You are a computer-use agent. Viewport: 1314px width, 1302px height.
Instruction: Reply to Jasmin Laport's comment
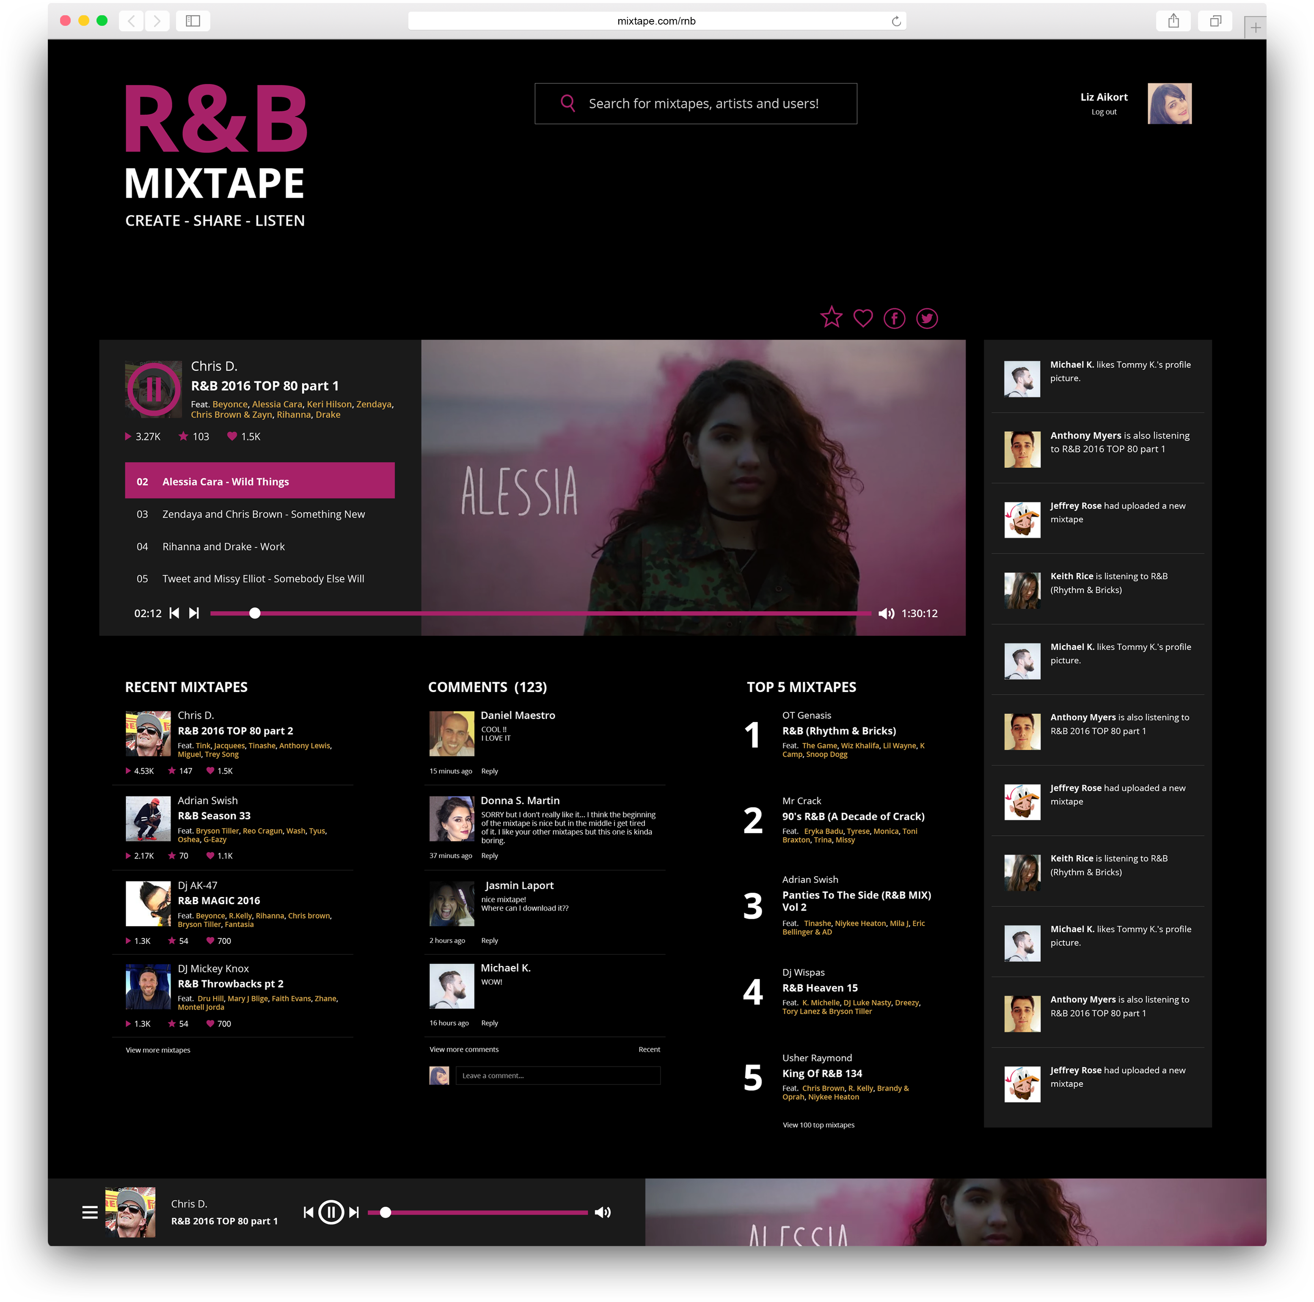click(490, 940)
